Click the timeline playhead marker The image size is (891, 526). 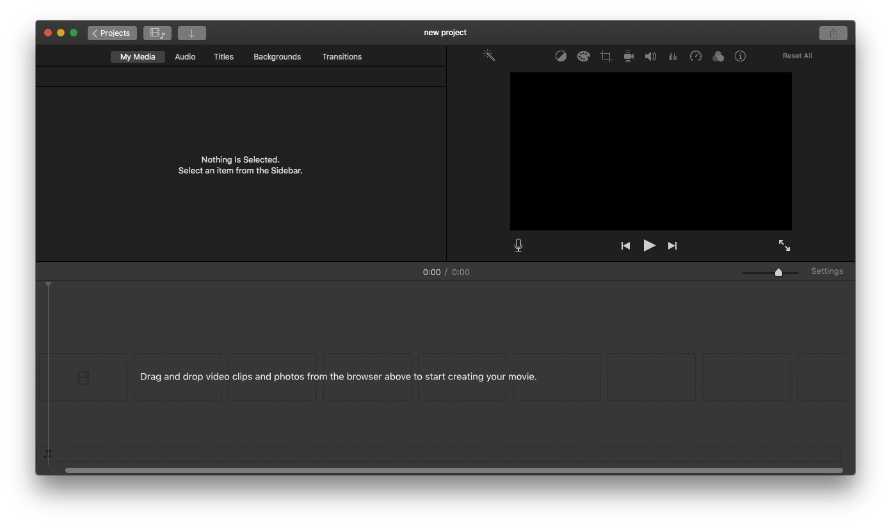48,284
